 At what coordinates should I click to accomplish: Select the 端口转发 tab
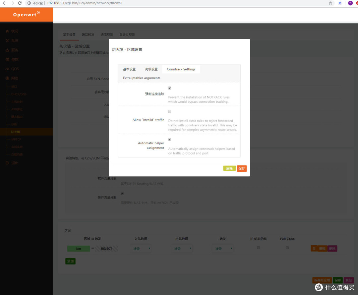(88, 34)
